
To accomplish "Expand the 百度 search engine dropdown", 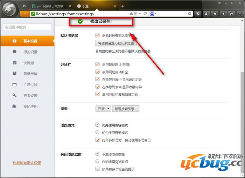I will 103,109.
